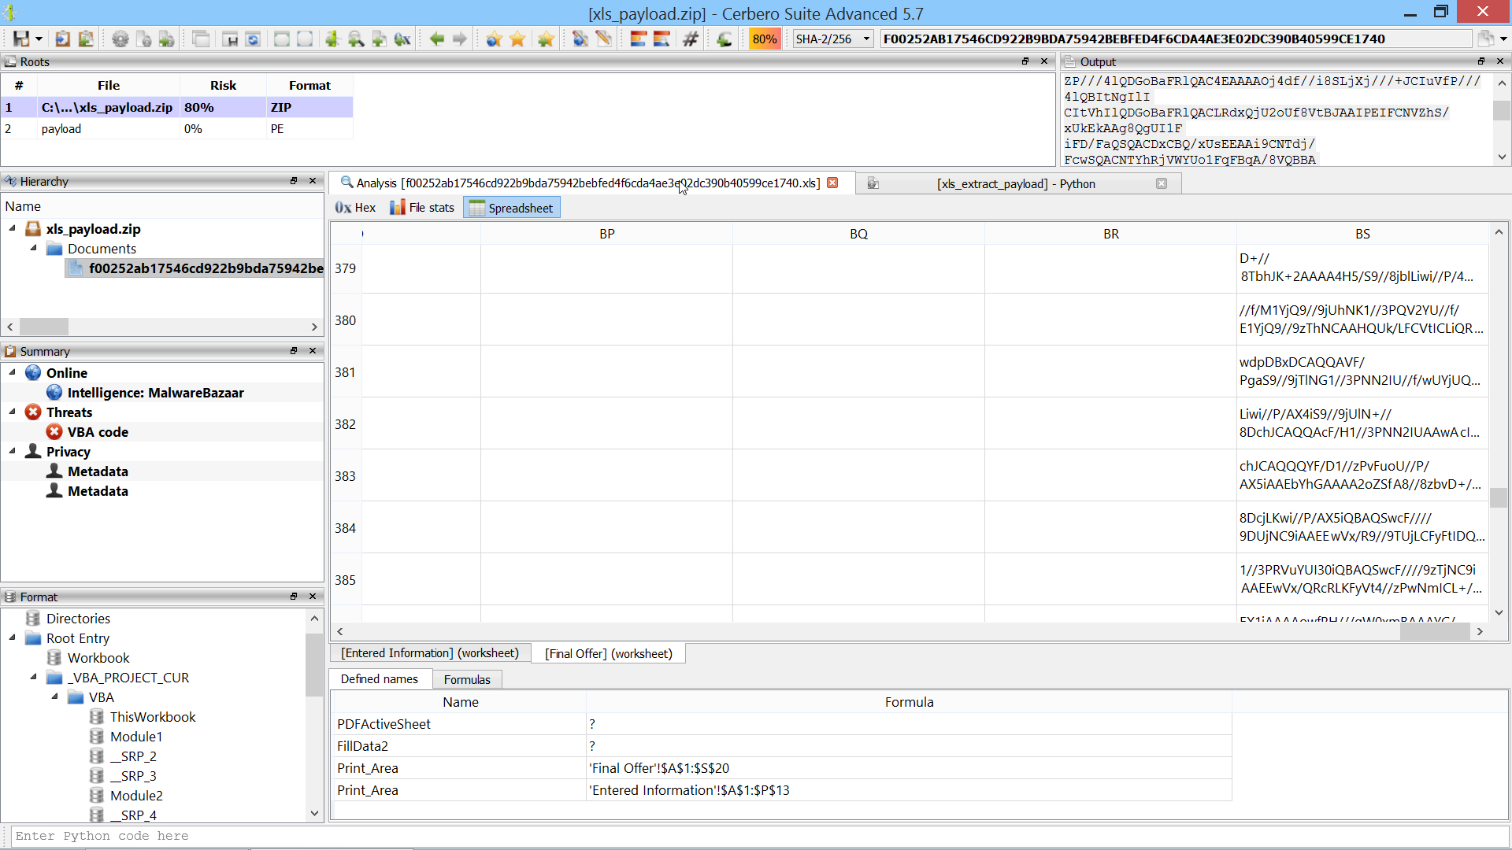Switch to the File stats view
Viewport: 1512px width, 850px height.
coord(423,208)
